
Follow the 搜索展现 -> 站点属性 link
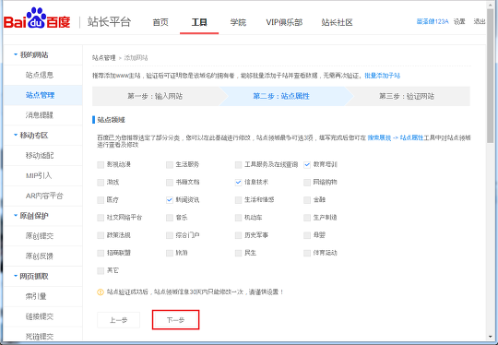(396, 137)
